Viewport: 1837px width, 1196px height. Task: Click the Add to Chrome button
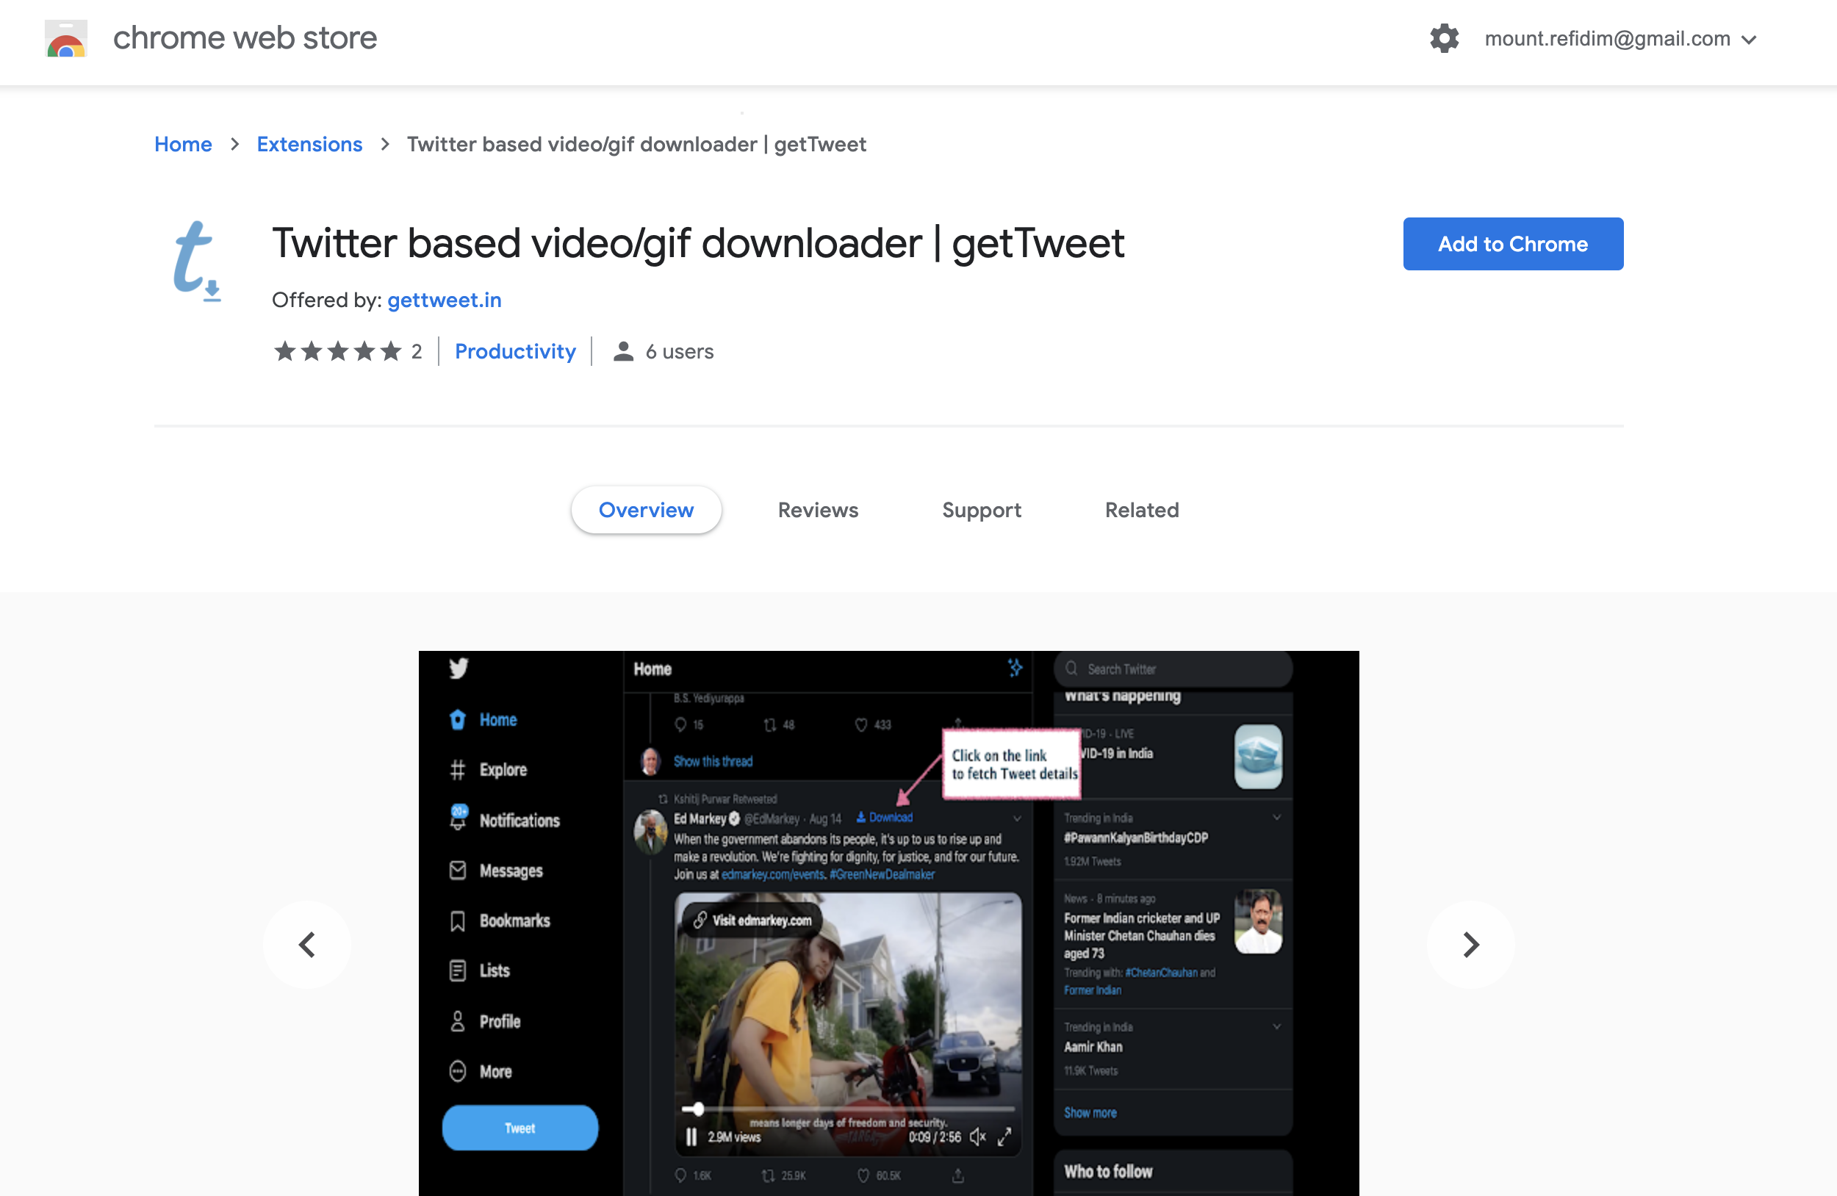pyautogui.click(x=1512, y=244)
